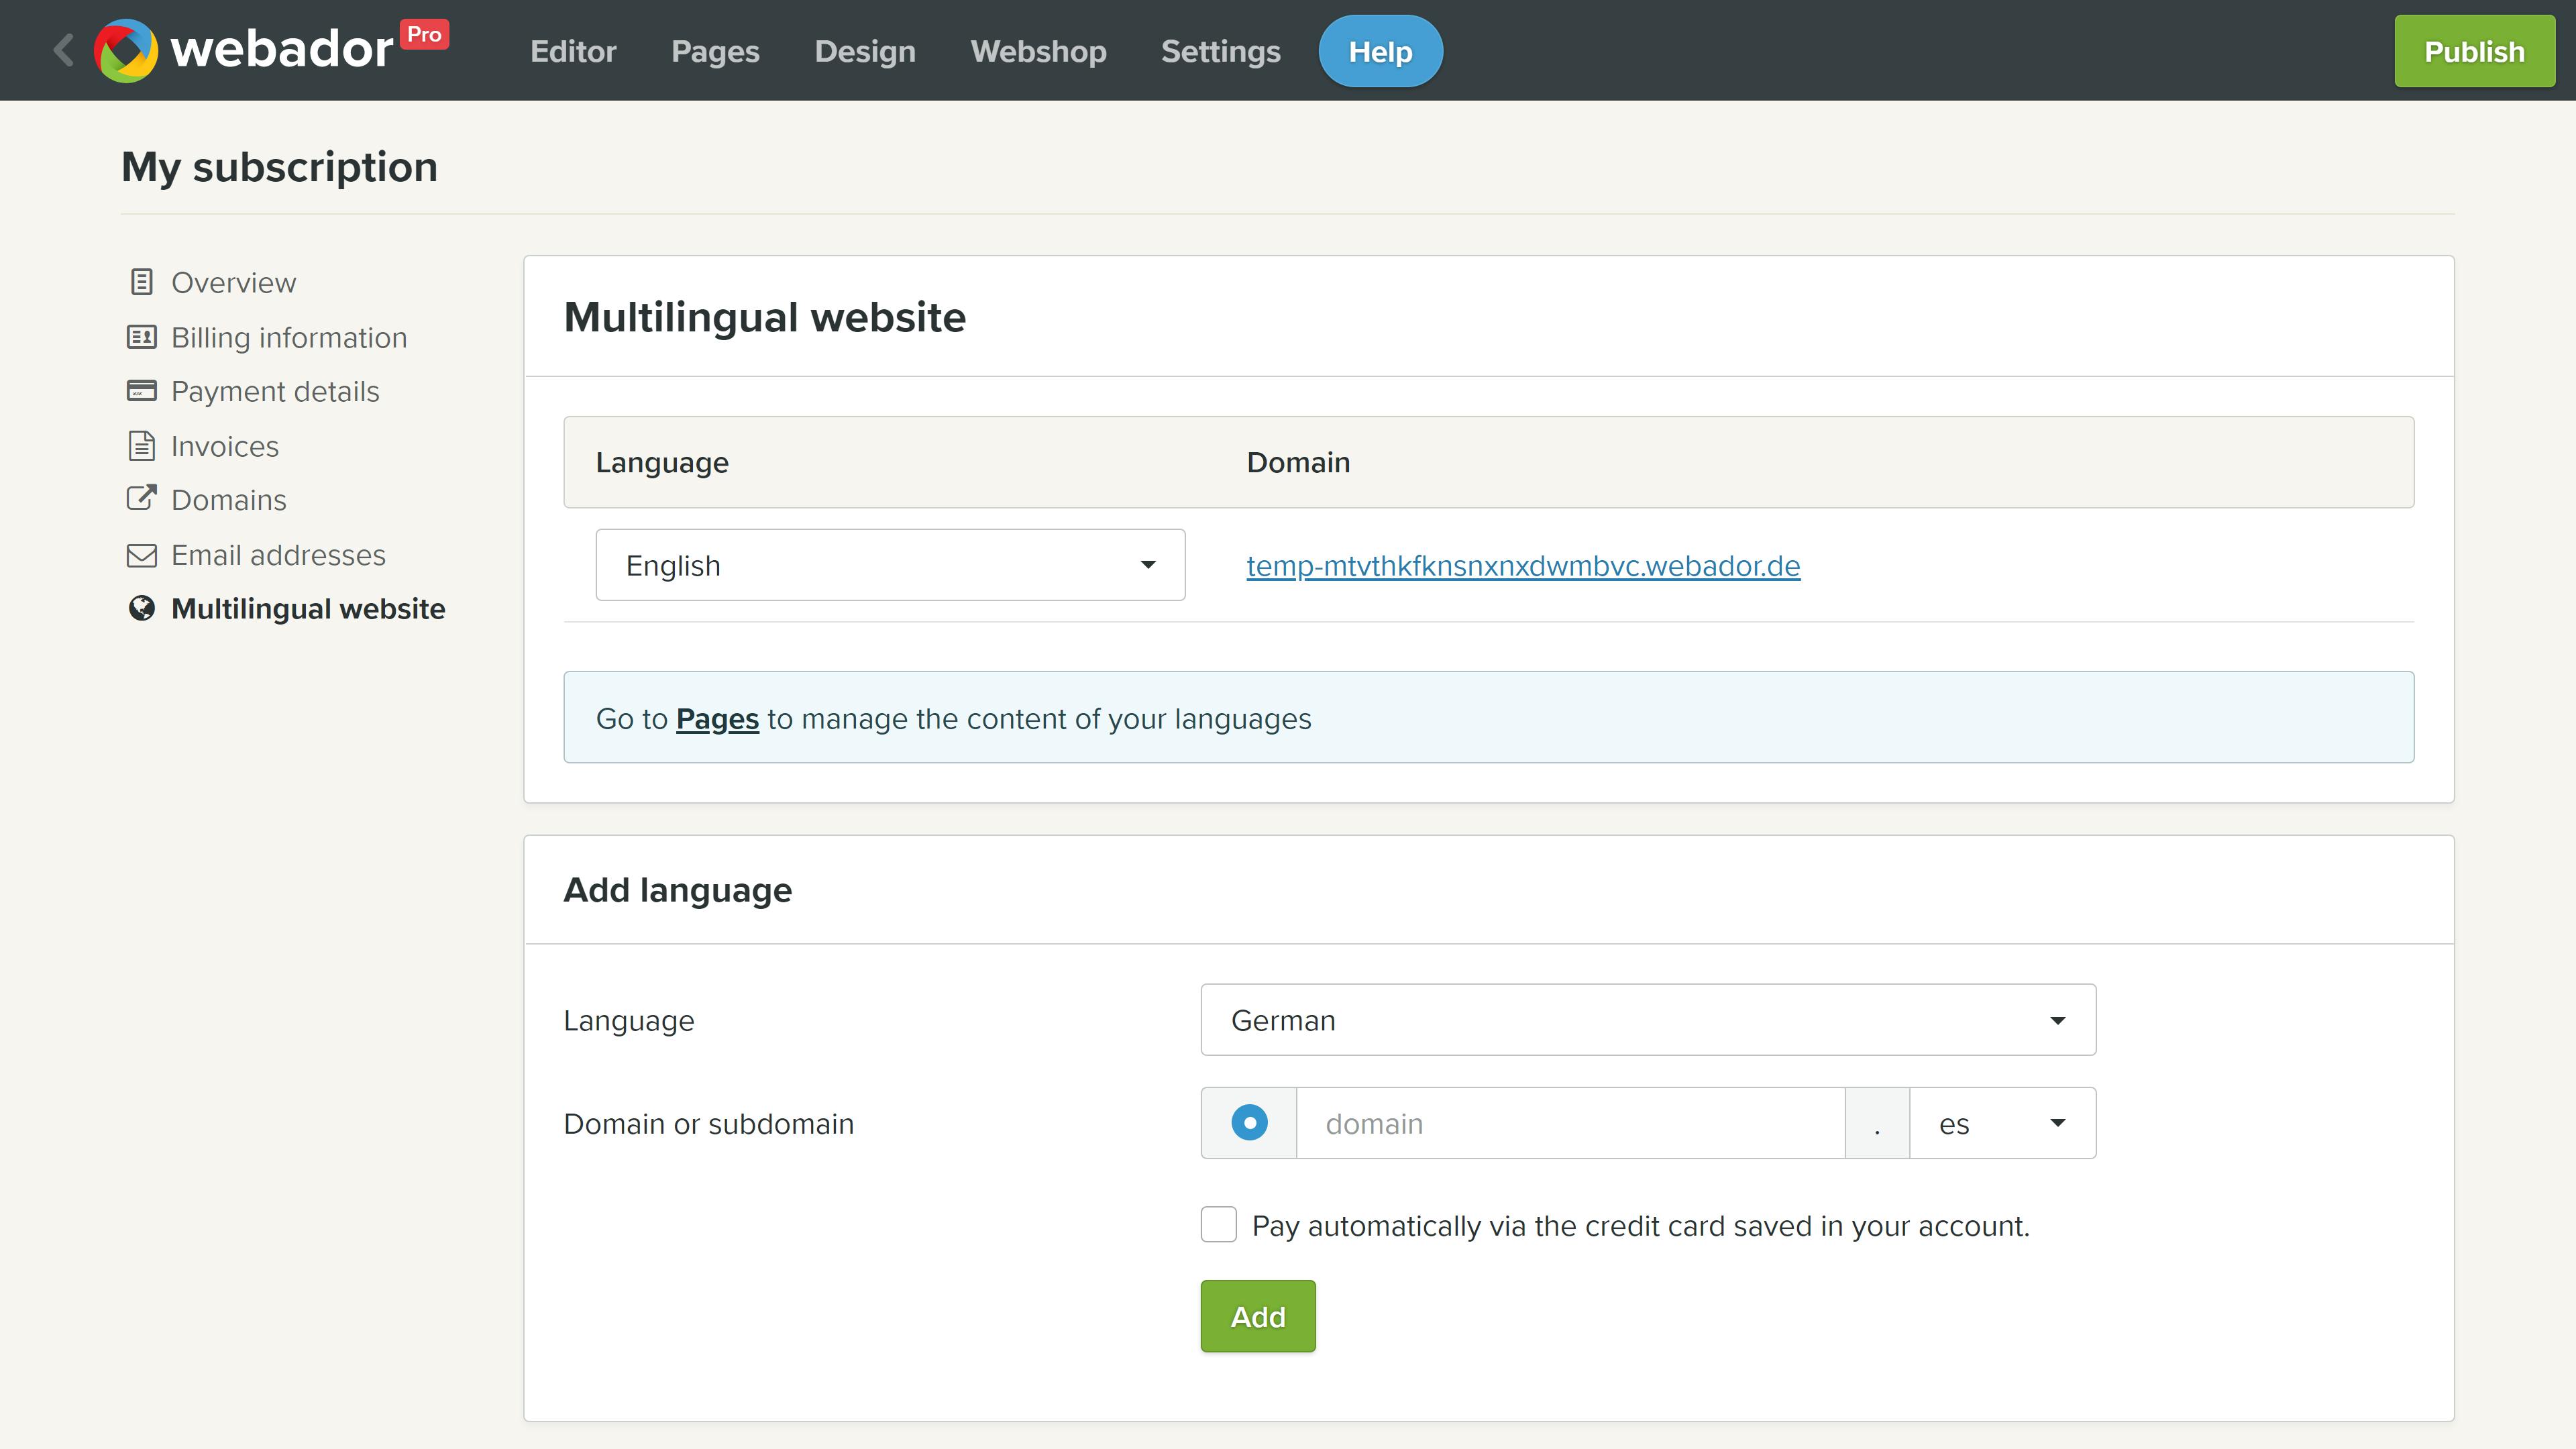
Task: Click the Overview document icon
Action: (x=142, y=282)
